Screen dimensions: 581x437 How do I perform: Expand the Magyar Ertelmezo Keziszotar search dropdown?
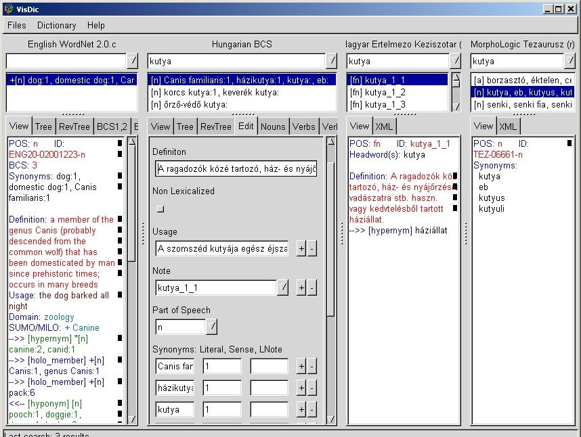tap(455, 61)
